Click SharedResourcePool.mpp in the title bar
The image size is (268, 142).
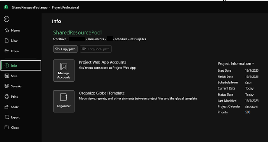[30, 7]
